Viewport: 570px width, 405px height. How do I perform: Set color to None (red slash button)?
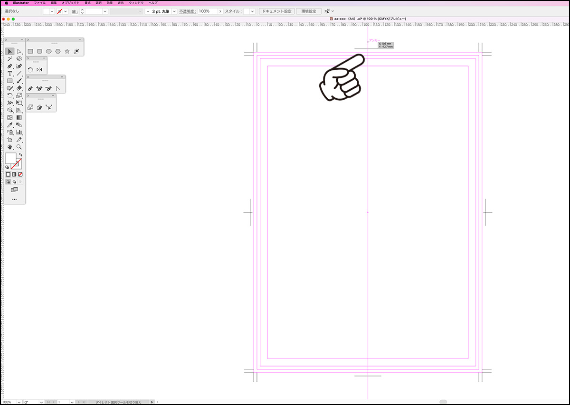tap(20, 174)
